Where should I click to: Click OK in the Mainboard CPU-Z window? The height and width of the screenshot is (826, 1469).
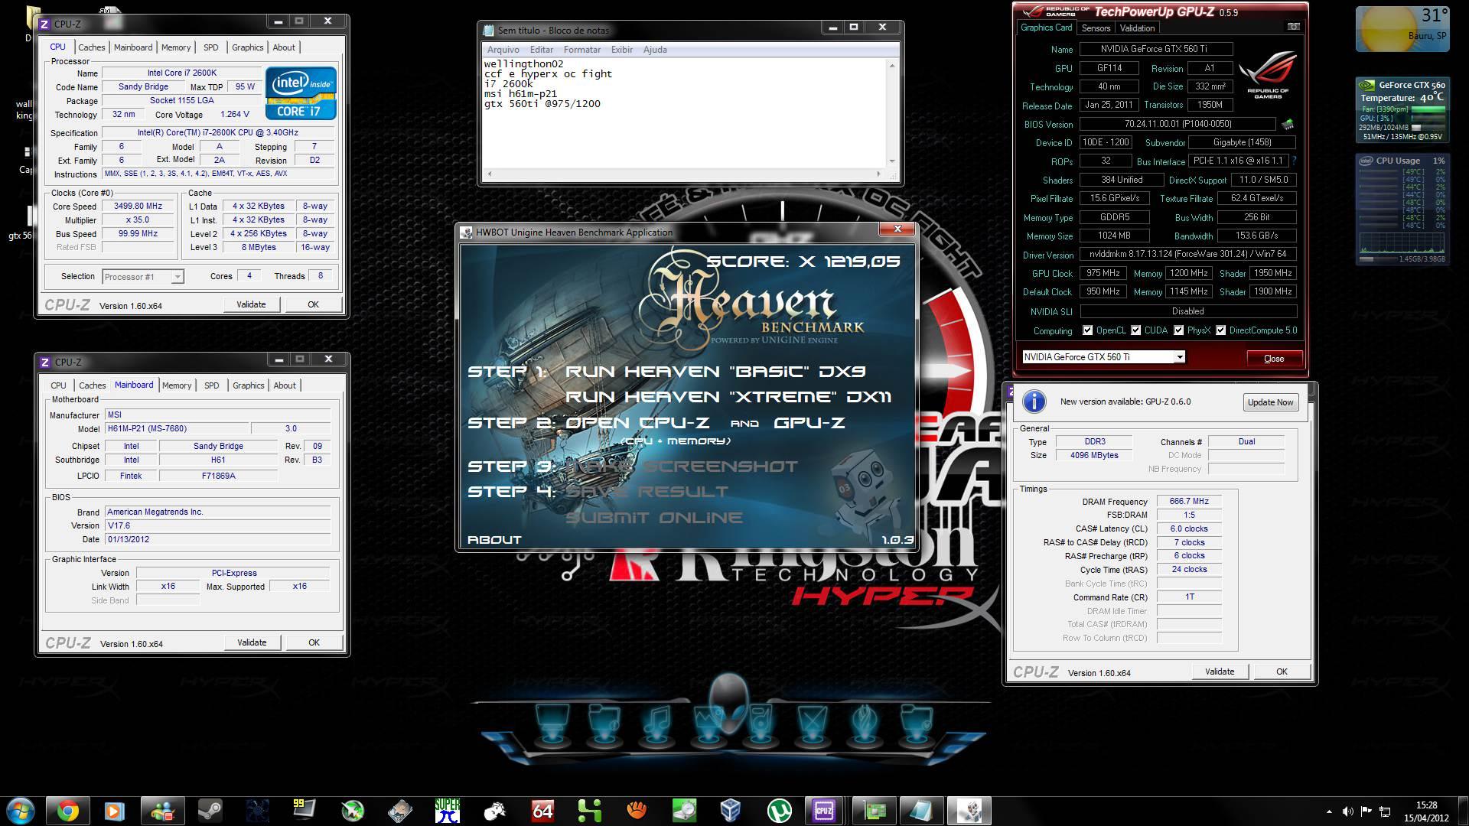click(x=314, y=642)
